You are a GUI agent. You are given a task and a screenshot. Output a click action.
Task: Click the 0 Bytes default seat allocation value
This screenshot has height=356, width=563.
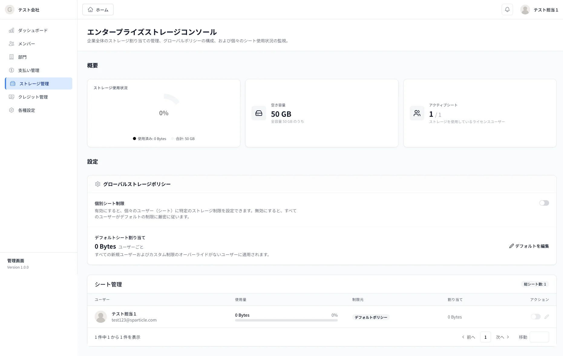tap(105, 246)
